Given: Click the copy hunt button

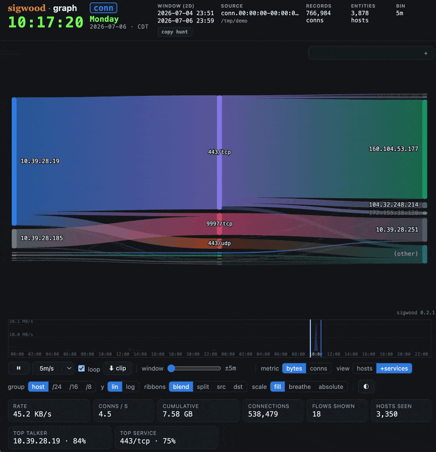Looking at the screenshot, I should pyautogui.click(x=174, y=32).
